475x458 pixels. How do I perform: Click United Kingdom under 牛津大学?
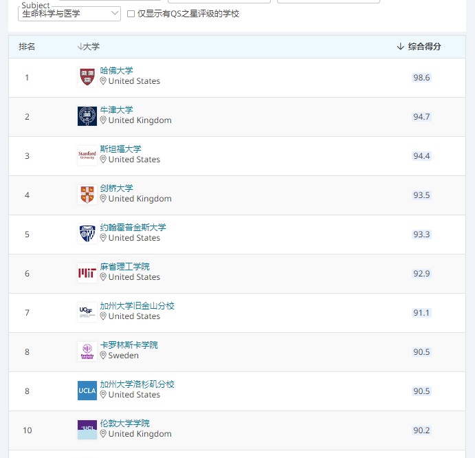pos(140,120)
